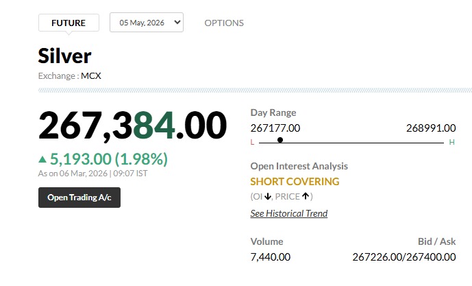This screenshot has height=286, width=472.
Task: Expand the 05 May, 2026 expiry dropdown
Action: coord(147,23)
